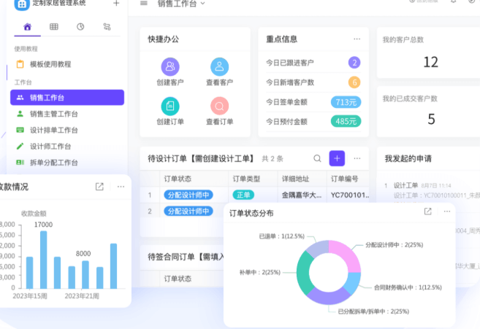Open more options for 订单状态分布 card

(447, 212)
